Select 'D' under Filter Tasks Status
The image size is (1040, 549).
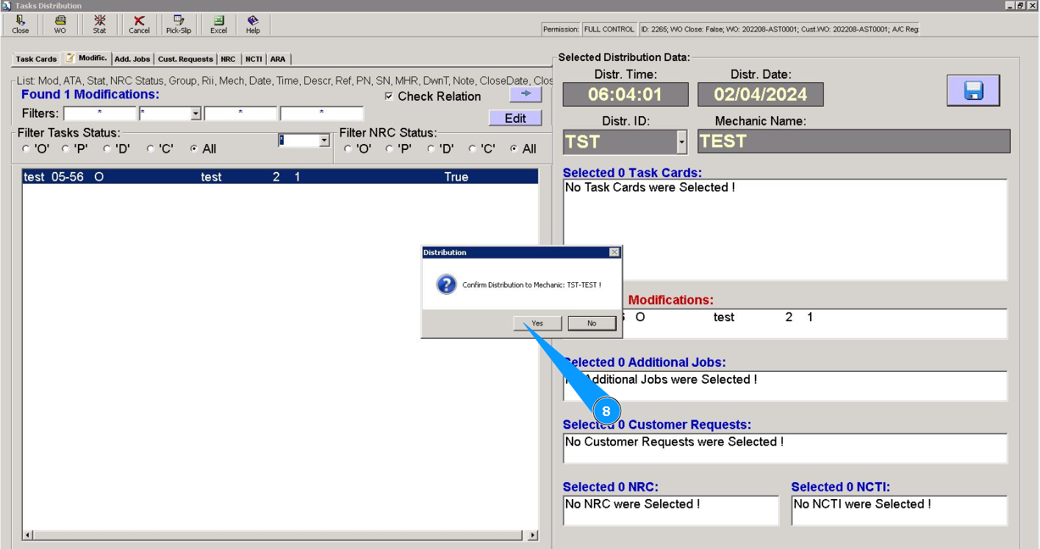pos(107,149)
